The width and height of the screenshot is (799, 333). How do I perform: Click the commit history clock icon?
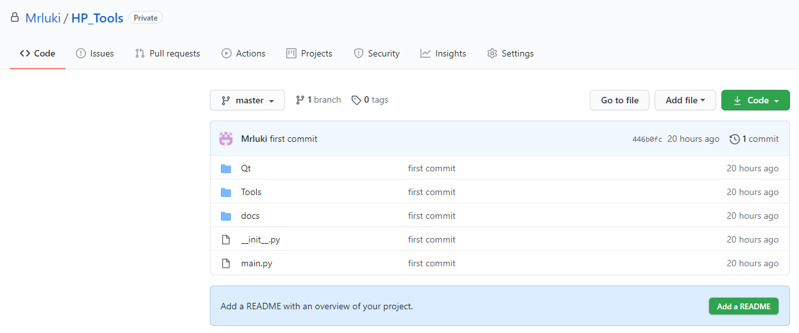[x=735, y=139]
